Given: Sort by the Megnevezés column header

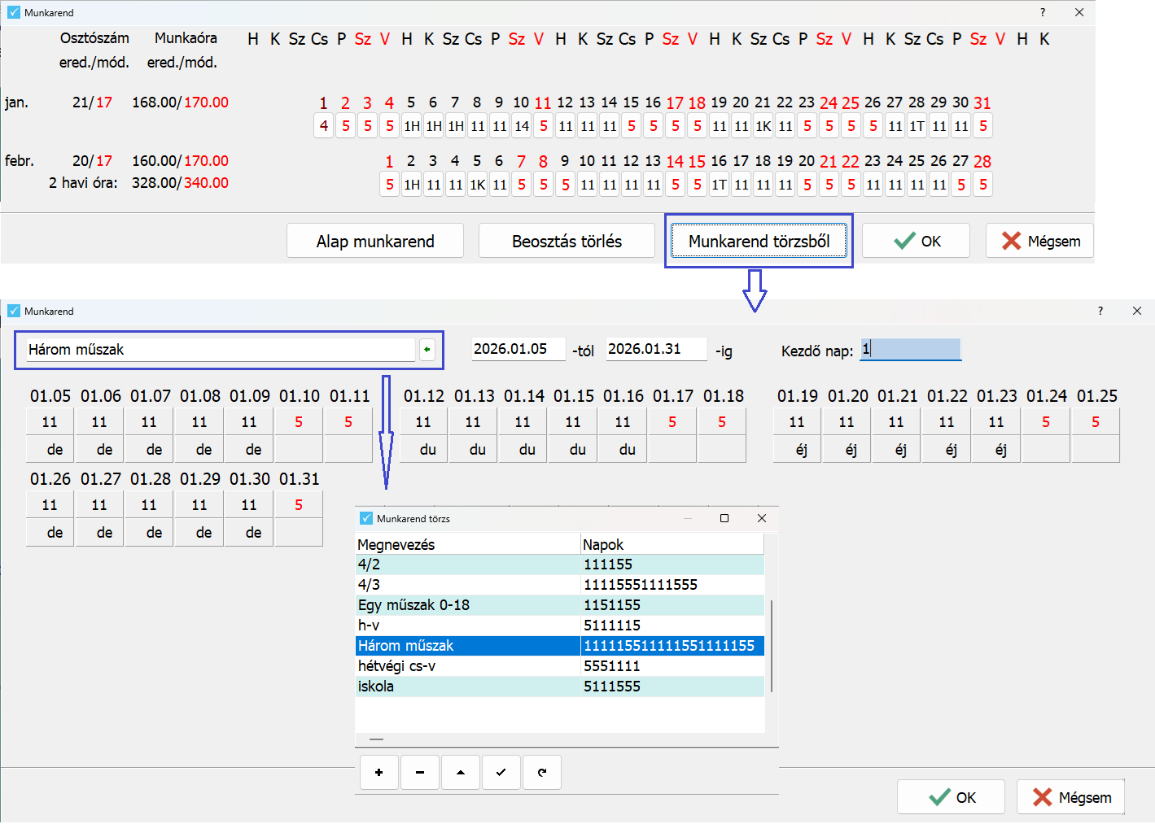Looking at the screenshot, I should click(x=467, y=544).
